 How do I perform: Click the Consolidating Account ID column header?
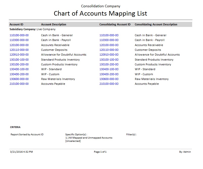tap(115, 24)
